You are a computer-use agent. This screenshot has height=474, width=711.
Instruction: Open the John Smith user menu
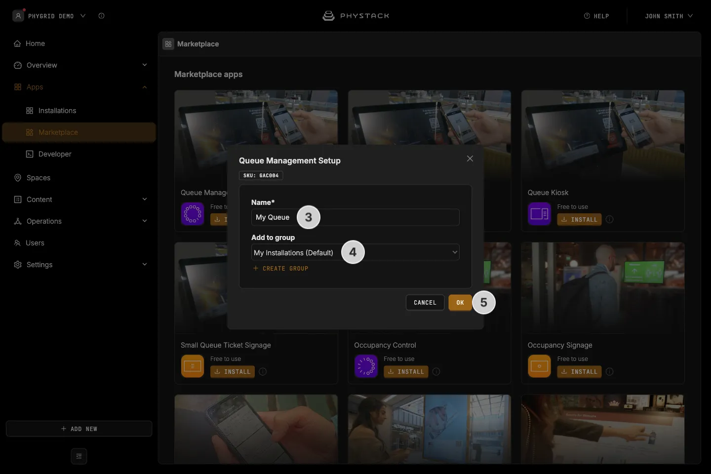point(669,16)
